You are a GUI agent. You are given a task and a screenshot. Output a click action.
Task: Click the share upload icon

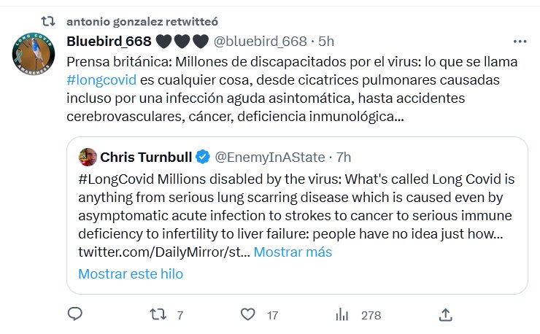(x=446, y=315)
